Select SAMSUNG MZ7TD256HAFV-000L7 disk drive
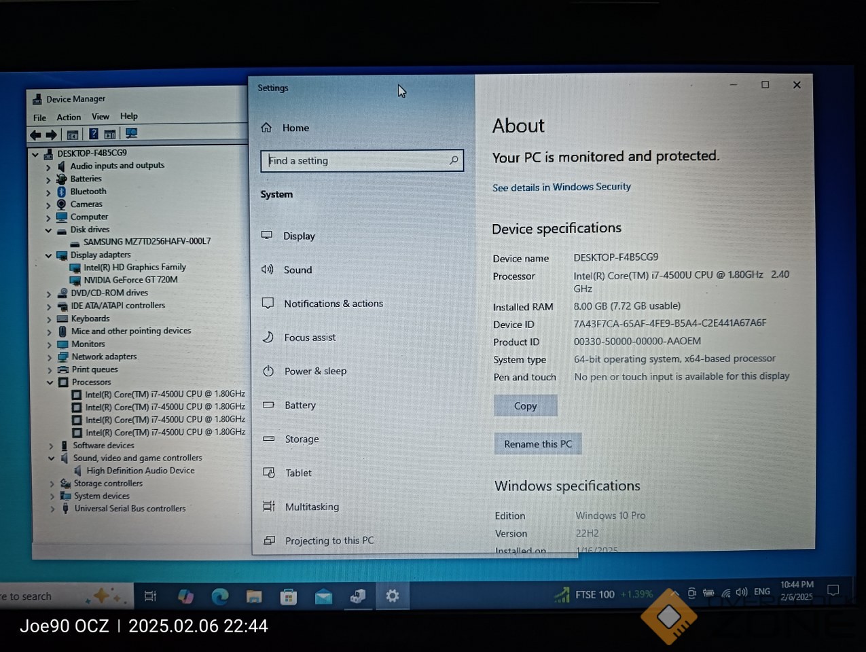The image size is (866, 652). pyautogui.click(x=147, y=241)
